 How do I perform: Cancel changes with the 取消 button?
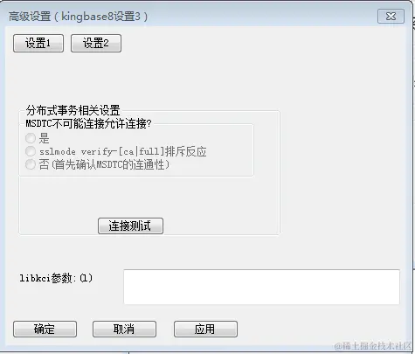point(124,330)
